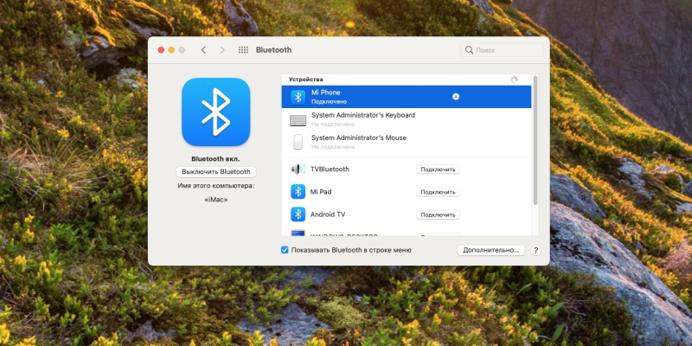Click the Mi Pad Bluetooth icon
692x346 pixels.
298,192
